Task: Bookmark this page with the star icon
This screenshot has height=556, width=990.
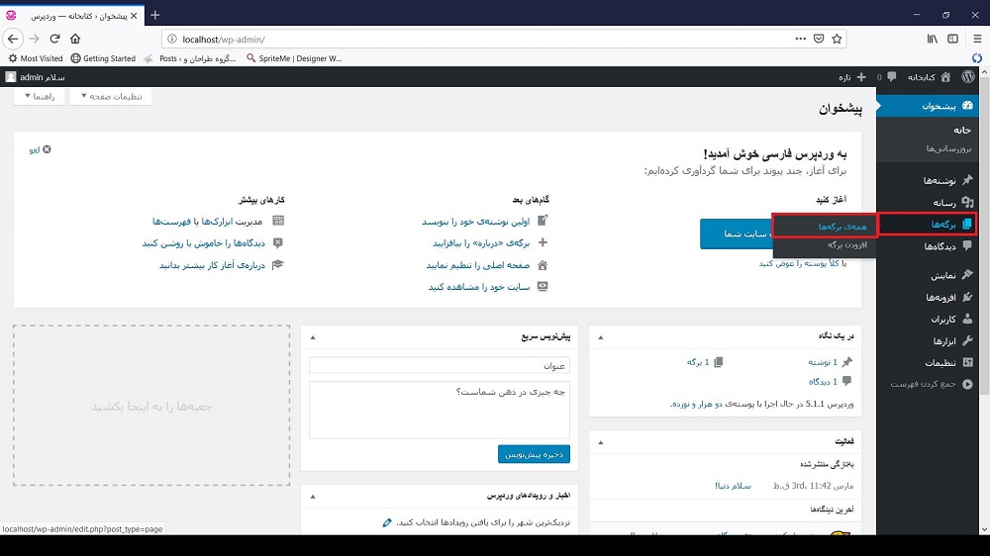Action: [x=837, y=40]
